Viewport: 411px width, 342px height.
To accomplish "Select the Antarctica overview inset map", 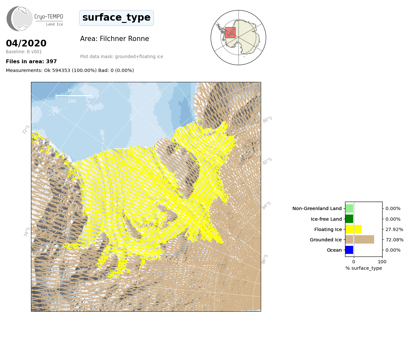I will click(238, 37).
